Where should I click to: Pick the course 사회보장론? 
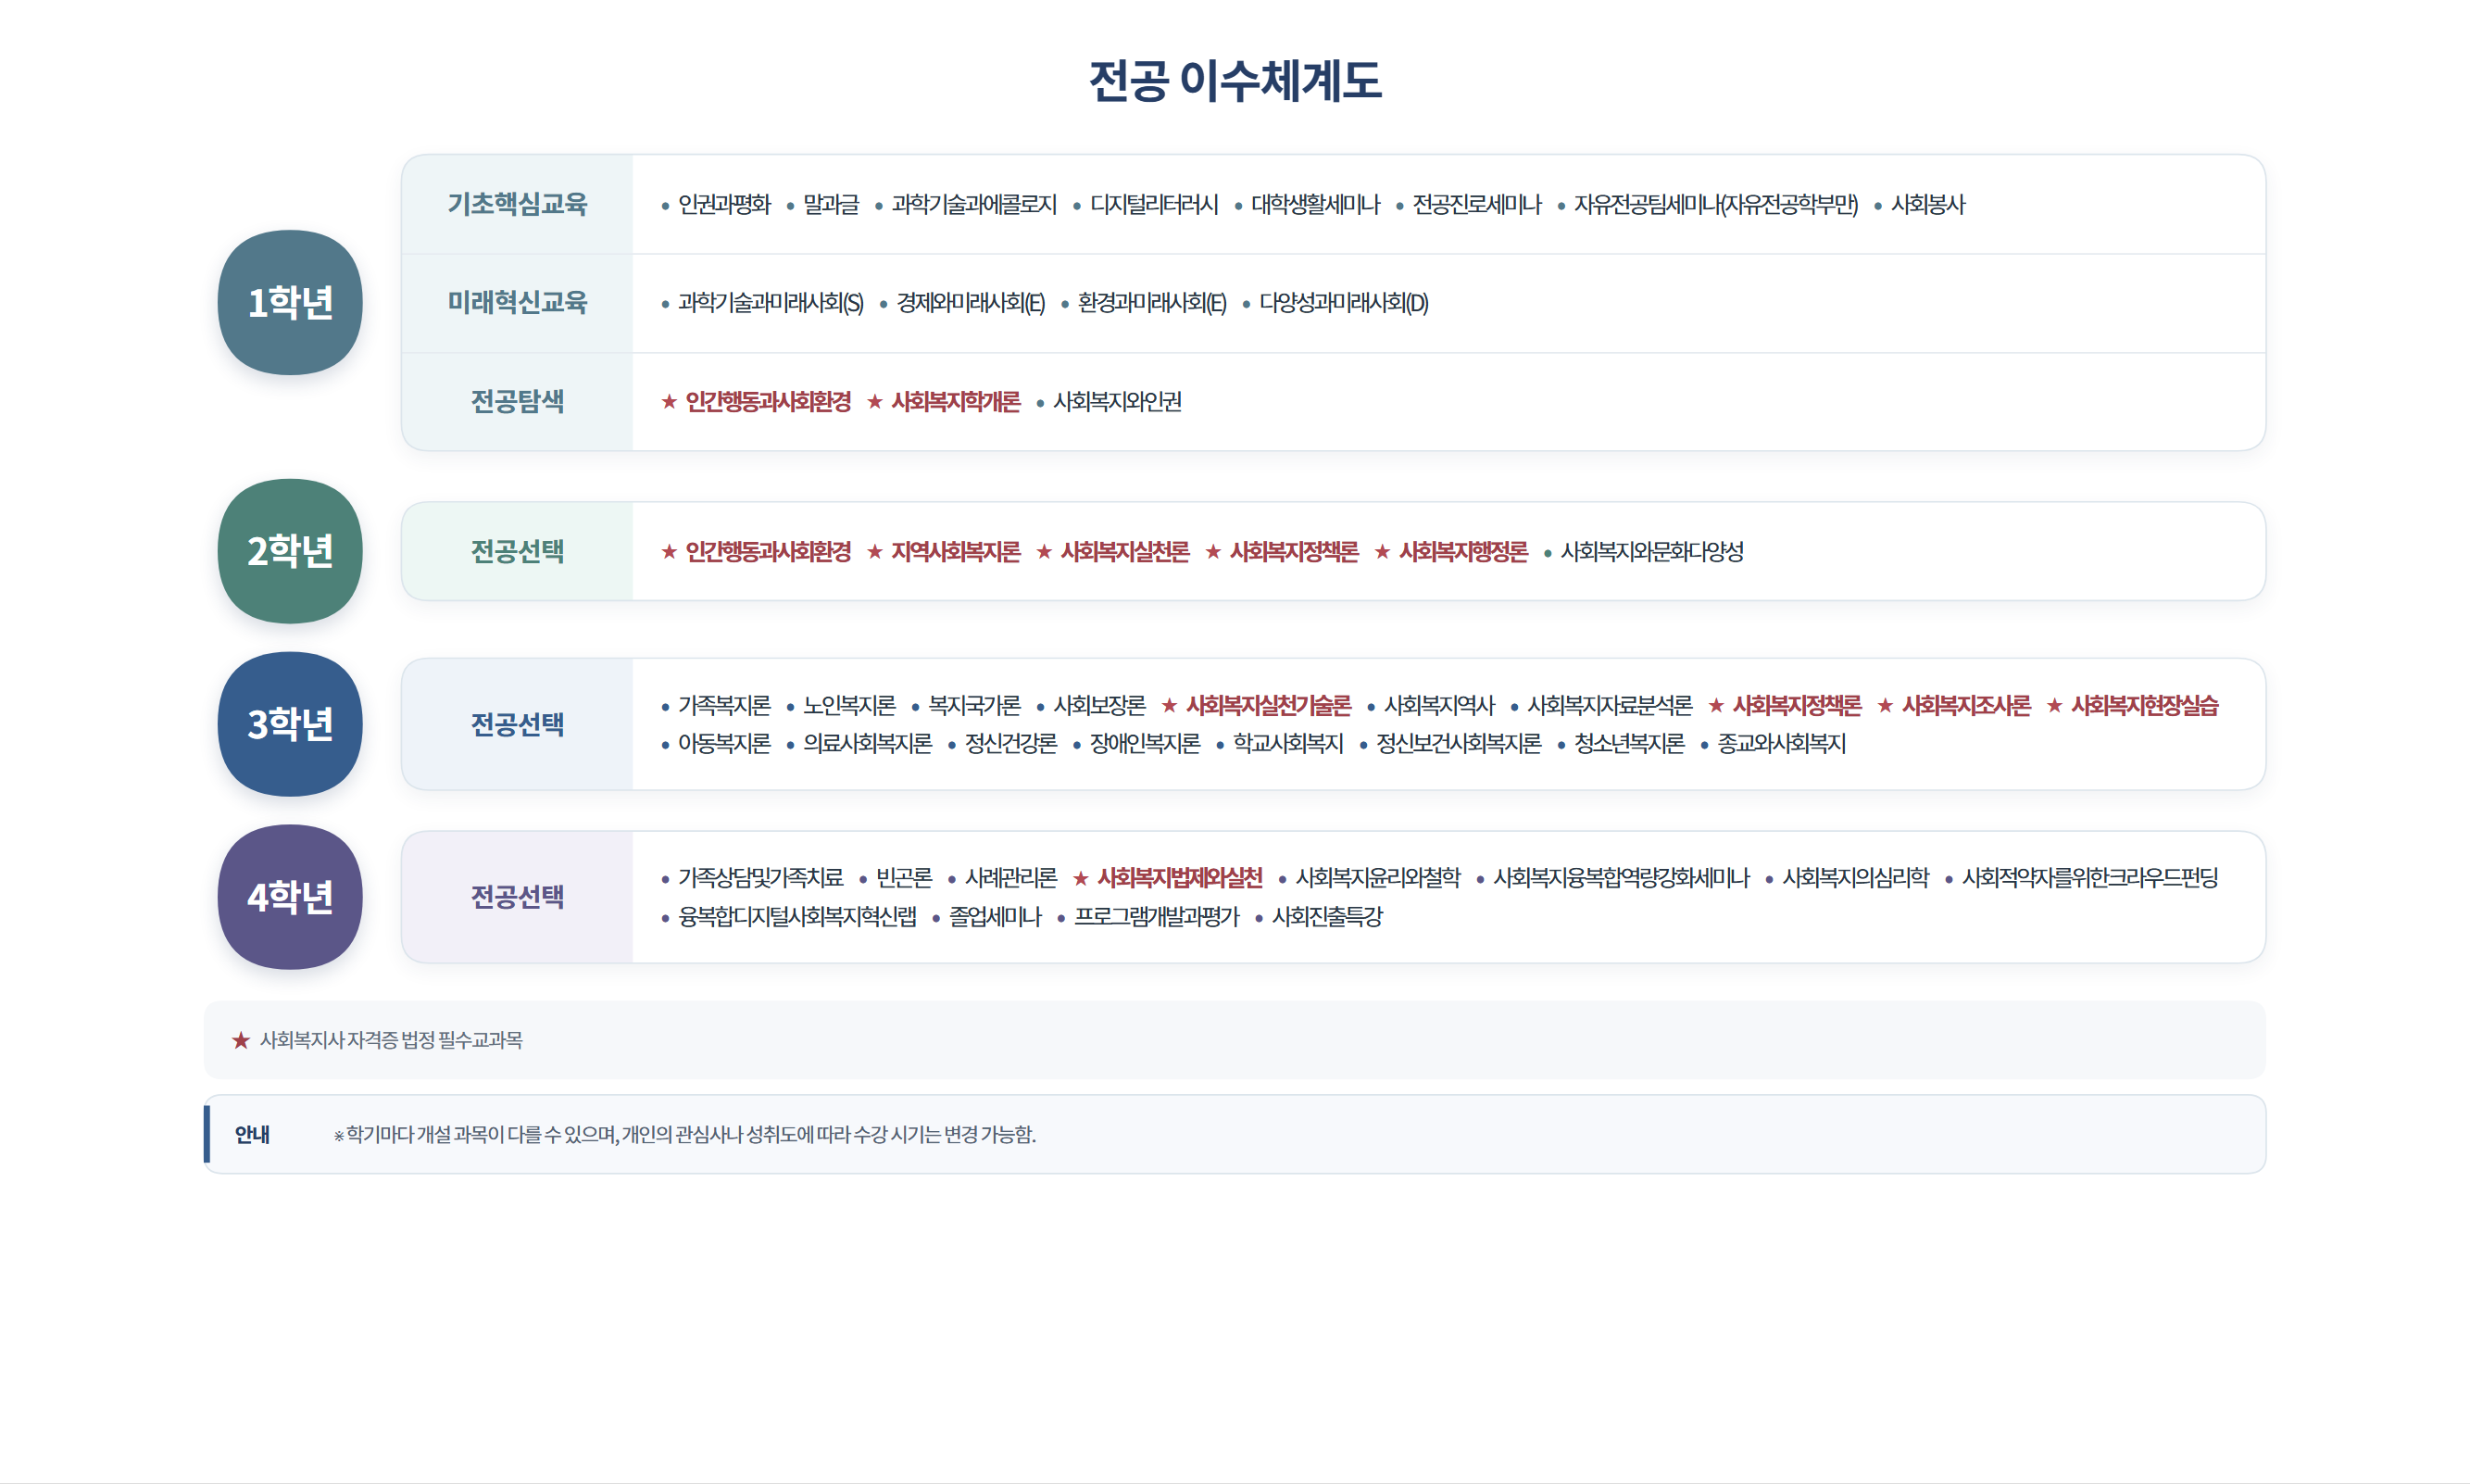pyautogui.click(x=1099, y=705)
